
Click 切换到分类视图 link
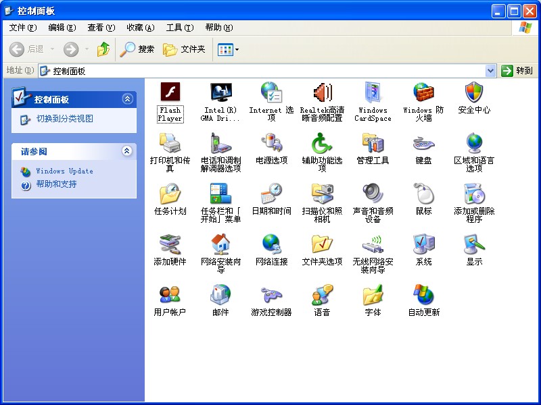point(64,119)
